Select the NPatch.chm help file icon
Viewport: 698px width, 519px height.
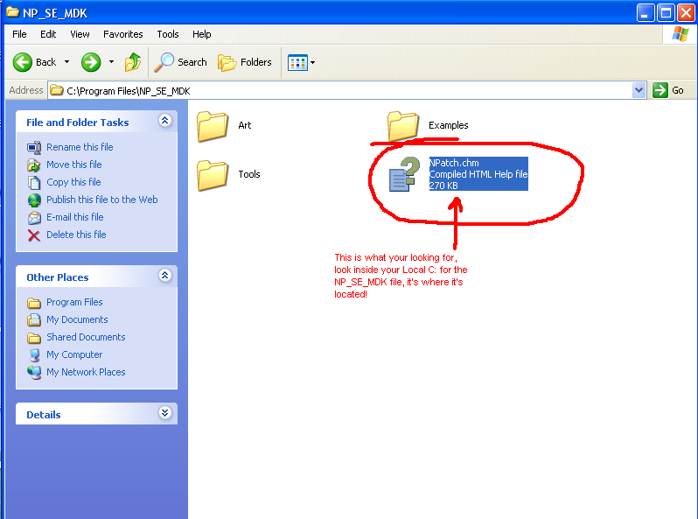click(405, 174)
